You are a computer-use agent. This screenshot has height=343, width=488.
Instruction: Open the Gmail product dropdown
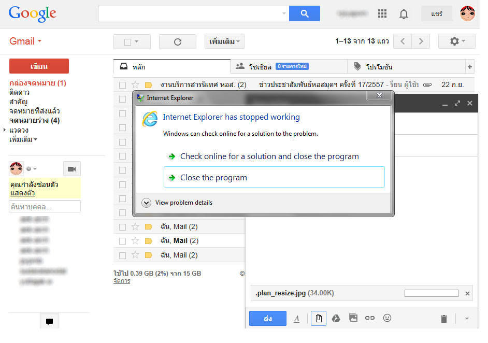coord(25,41)
